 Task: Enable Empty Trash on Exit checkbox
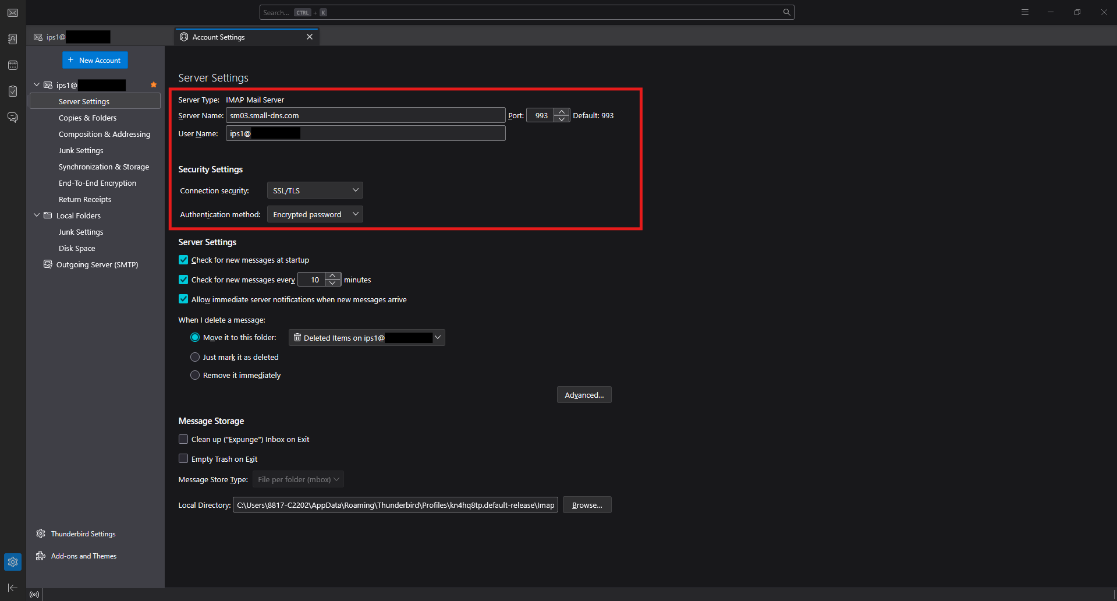coord(183,459)
